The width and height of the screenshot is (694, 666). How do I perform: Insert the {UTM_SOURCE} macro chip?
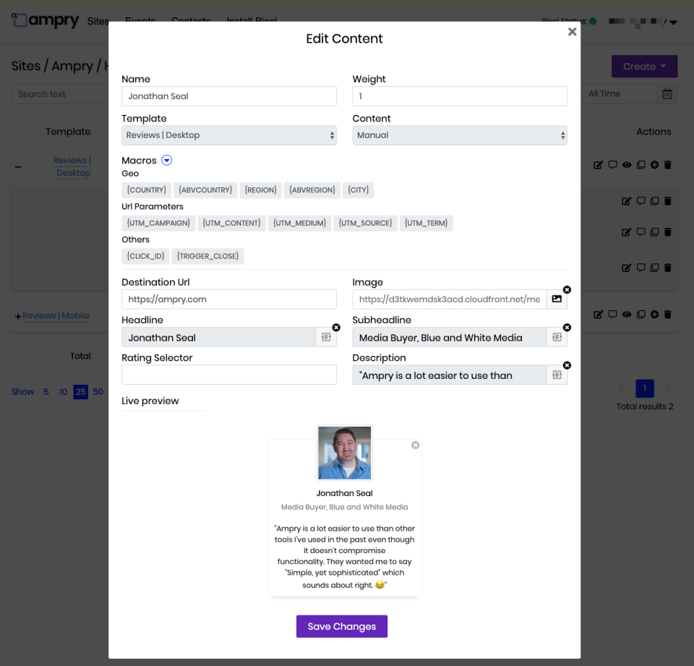point(365,223)
